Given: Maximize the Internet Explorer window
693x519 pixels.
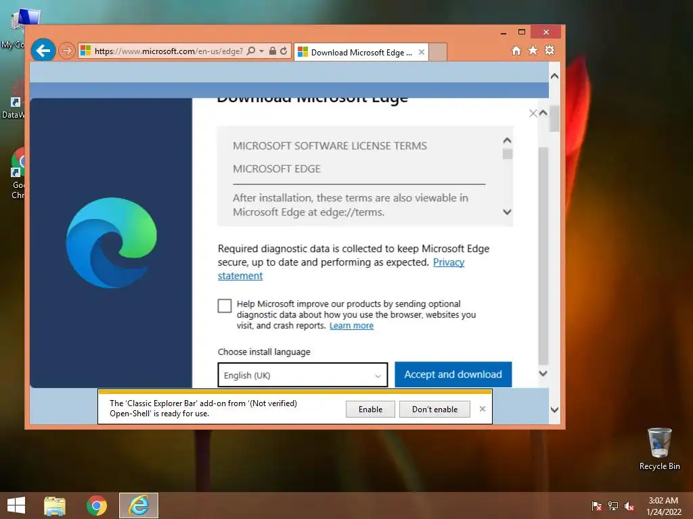Looking at the screenshot, I should (522, 32).
